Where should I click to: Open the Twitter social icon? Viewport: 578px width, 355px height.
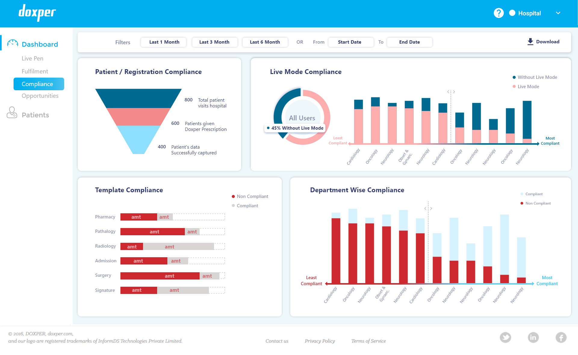505,337
